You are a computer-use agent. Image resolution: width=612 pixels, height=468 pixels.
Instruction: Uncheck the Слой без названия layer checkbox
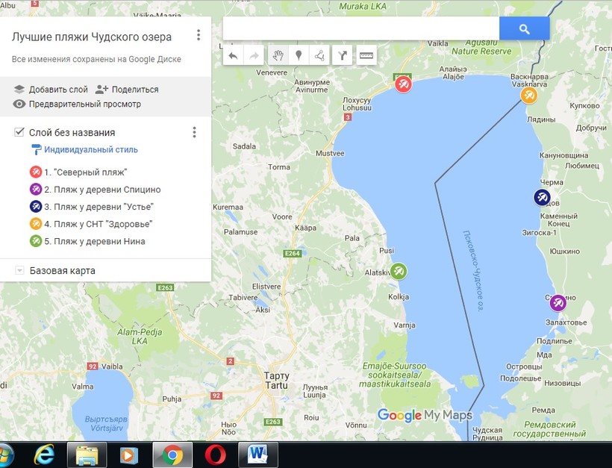[x=19, y=132]
